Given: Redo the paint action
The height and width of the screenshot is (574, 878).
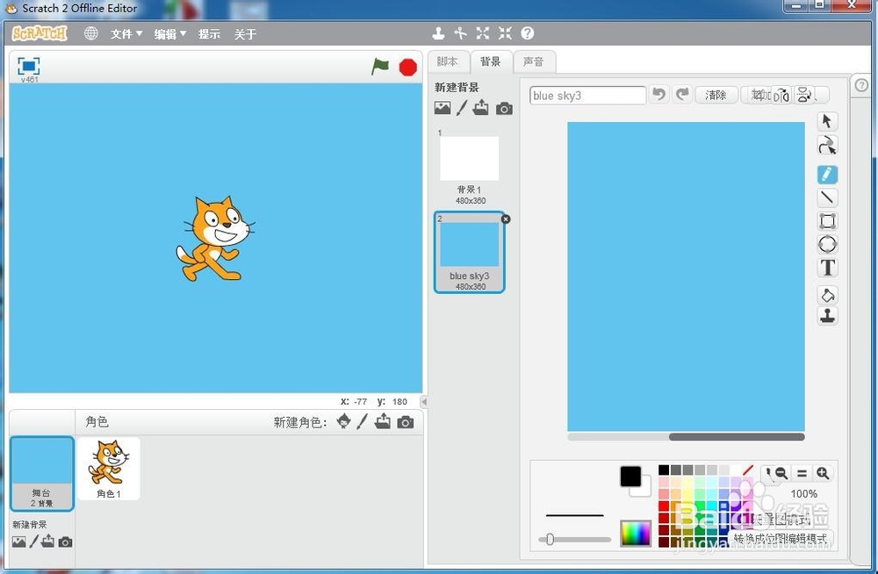Looking at the screenshot, I should tap(682, 94).
